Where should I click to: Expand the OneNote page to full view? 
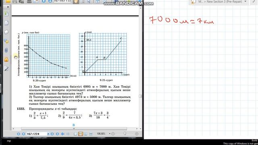tap(254, 2)
